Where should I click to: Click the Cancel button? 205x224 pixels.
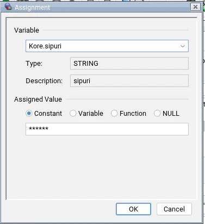tap(174, 209)
